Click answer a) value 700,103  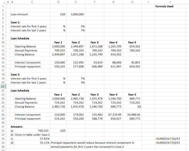(43, 131)
